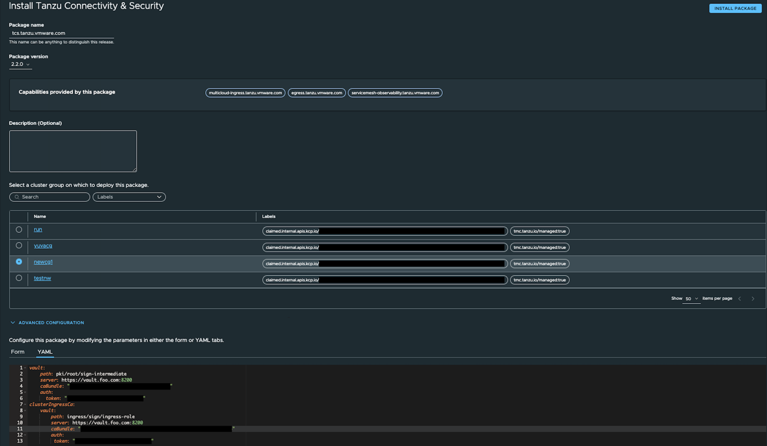Click the server URL on YAML line 10
Image resolution: width=767 pixels, height=446 pixels.
108,423
